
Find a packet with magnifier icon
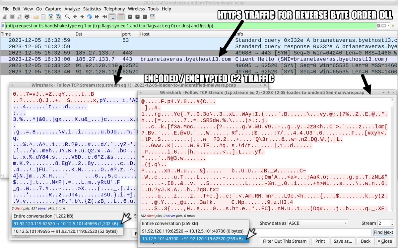coord(67,17)
